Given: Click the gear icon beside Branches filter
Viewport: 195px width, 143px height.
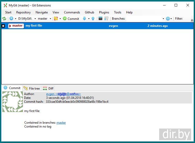Looking at the screenshot, I should [x=168, y=19].
